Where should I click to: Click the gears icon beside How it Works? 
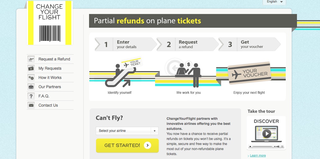[x=31, y=78]
